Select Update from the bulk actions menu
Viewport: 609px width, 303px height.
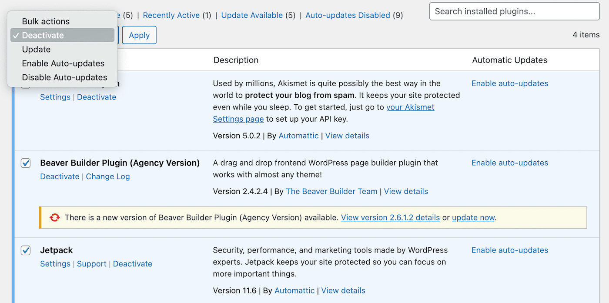point(36,49)
